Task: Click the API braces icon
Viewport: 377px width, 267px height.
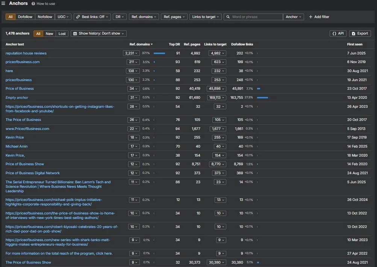Action: pos(334,34)
